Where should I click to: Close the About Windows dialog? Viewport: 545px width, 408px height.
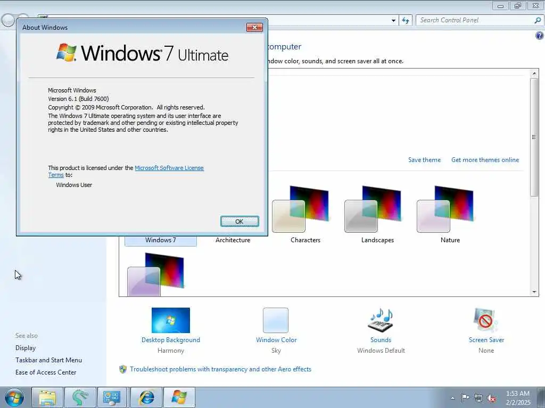coord(254,28)
